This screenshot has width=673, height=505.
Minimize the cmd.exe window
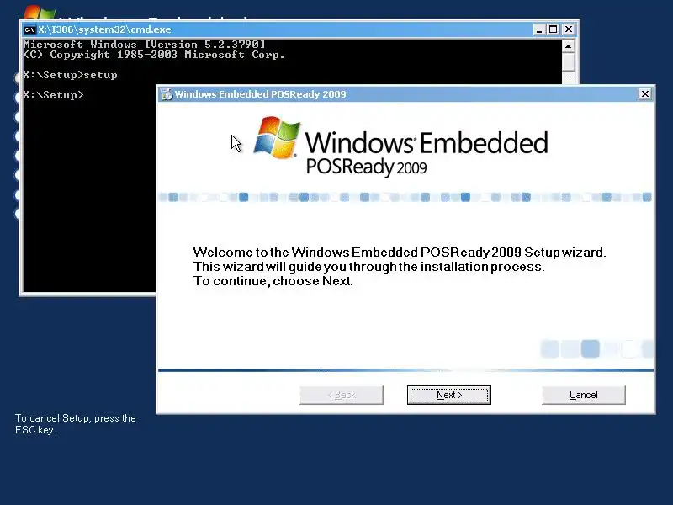click(x=539, y=29)
